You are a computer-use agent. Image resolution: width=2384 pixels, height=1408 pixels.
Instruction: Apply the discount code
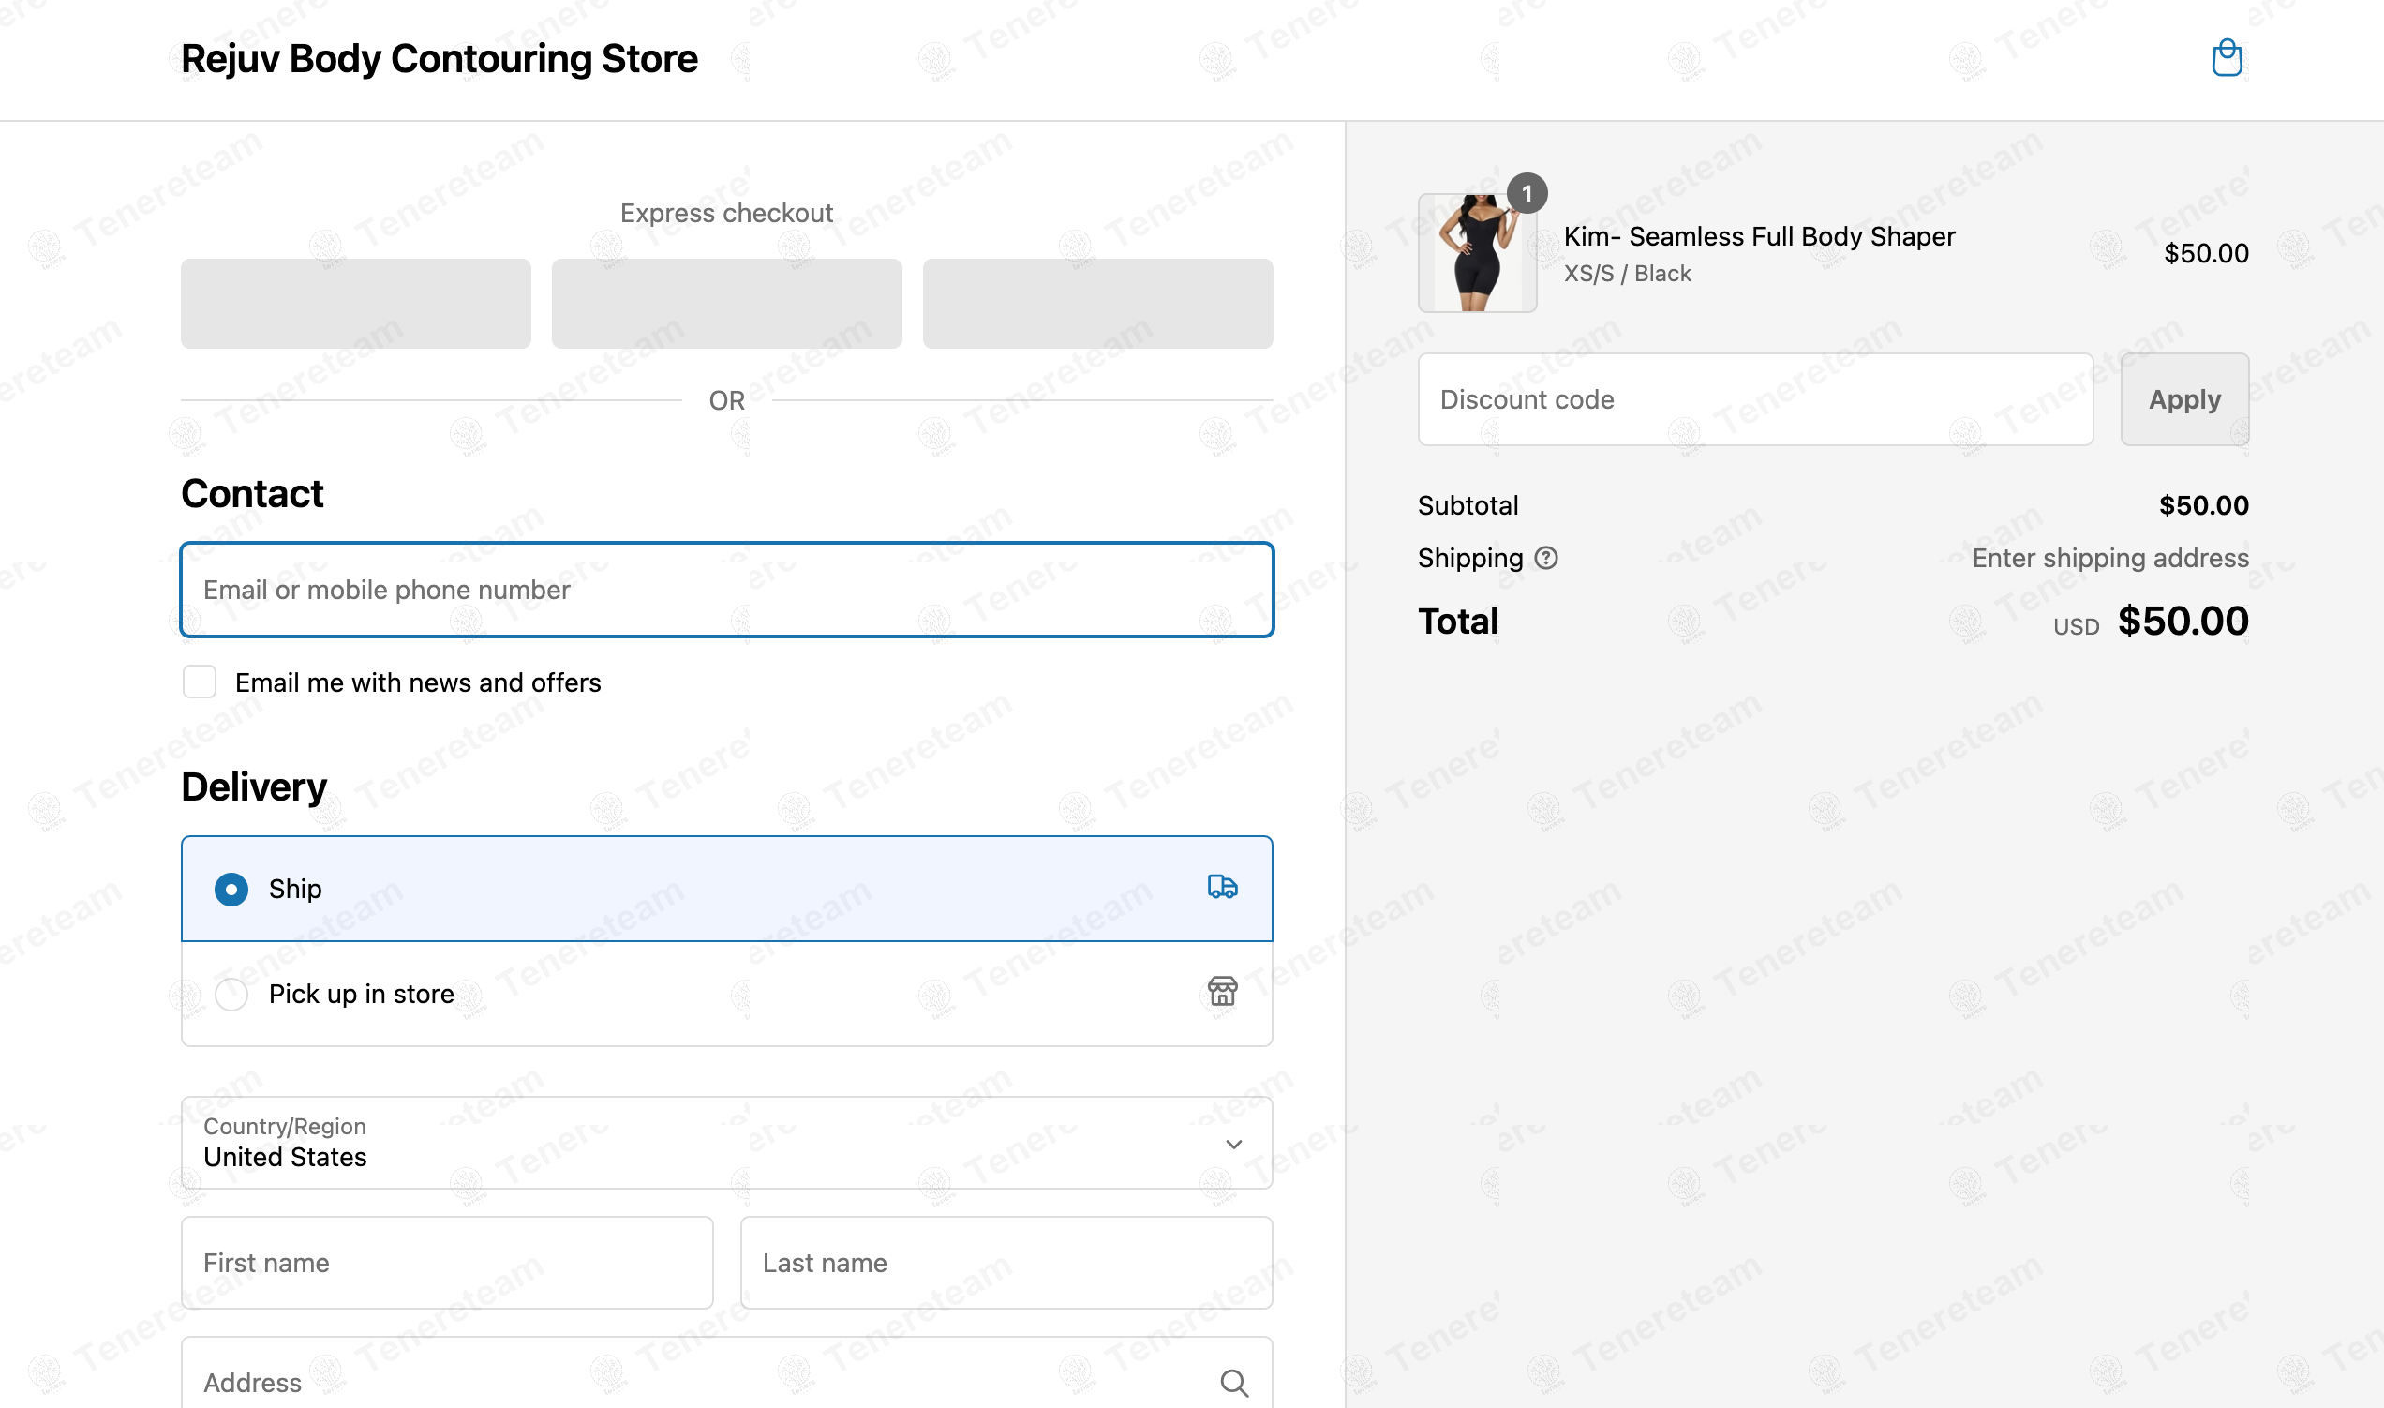[x=2183, y=399]
